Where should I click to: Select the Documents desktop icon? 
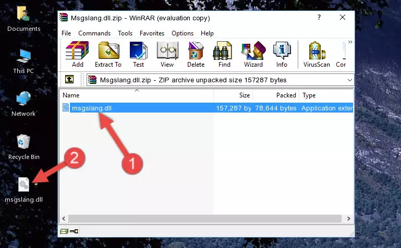click(x=24, y=19)
